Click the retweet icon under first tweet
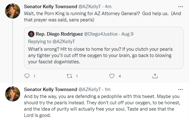The height and width of the screenshot is (121, 189). (69, 76)
